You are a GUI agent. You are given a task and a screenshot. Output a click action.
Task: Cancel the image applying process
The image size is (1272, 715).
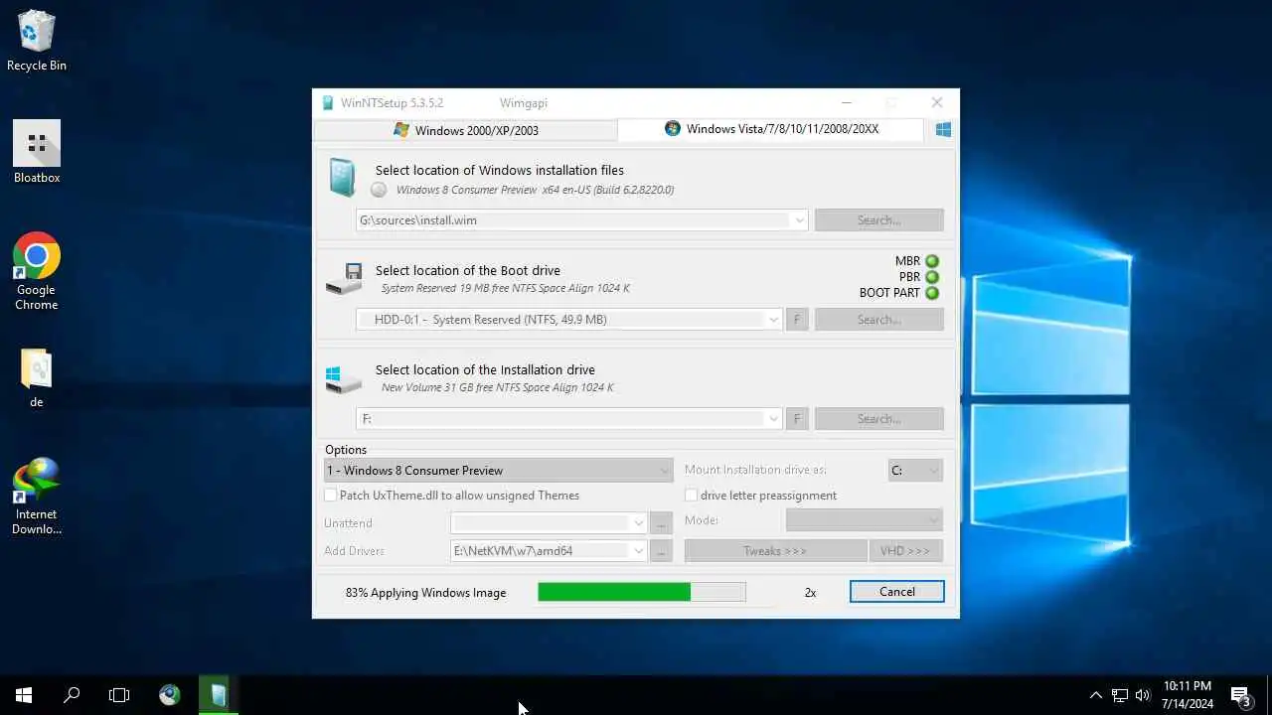tap(896, 592)
